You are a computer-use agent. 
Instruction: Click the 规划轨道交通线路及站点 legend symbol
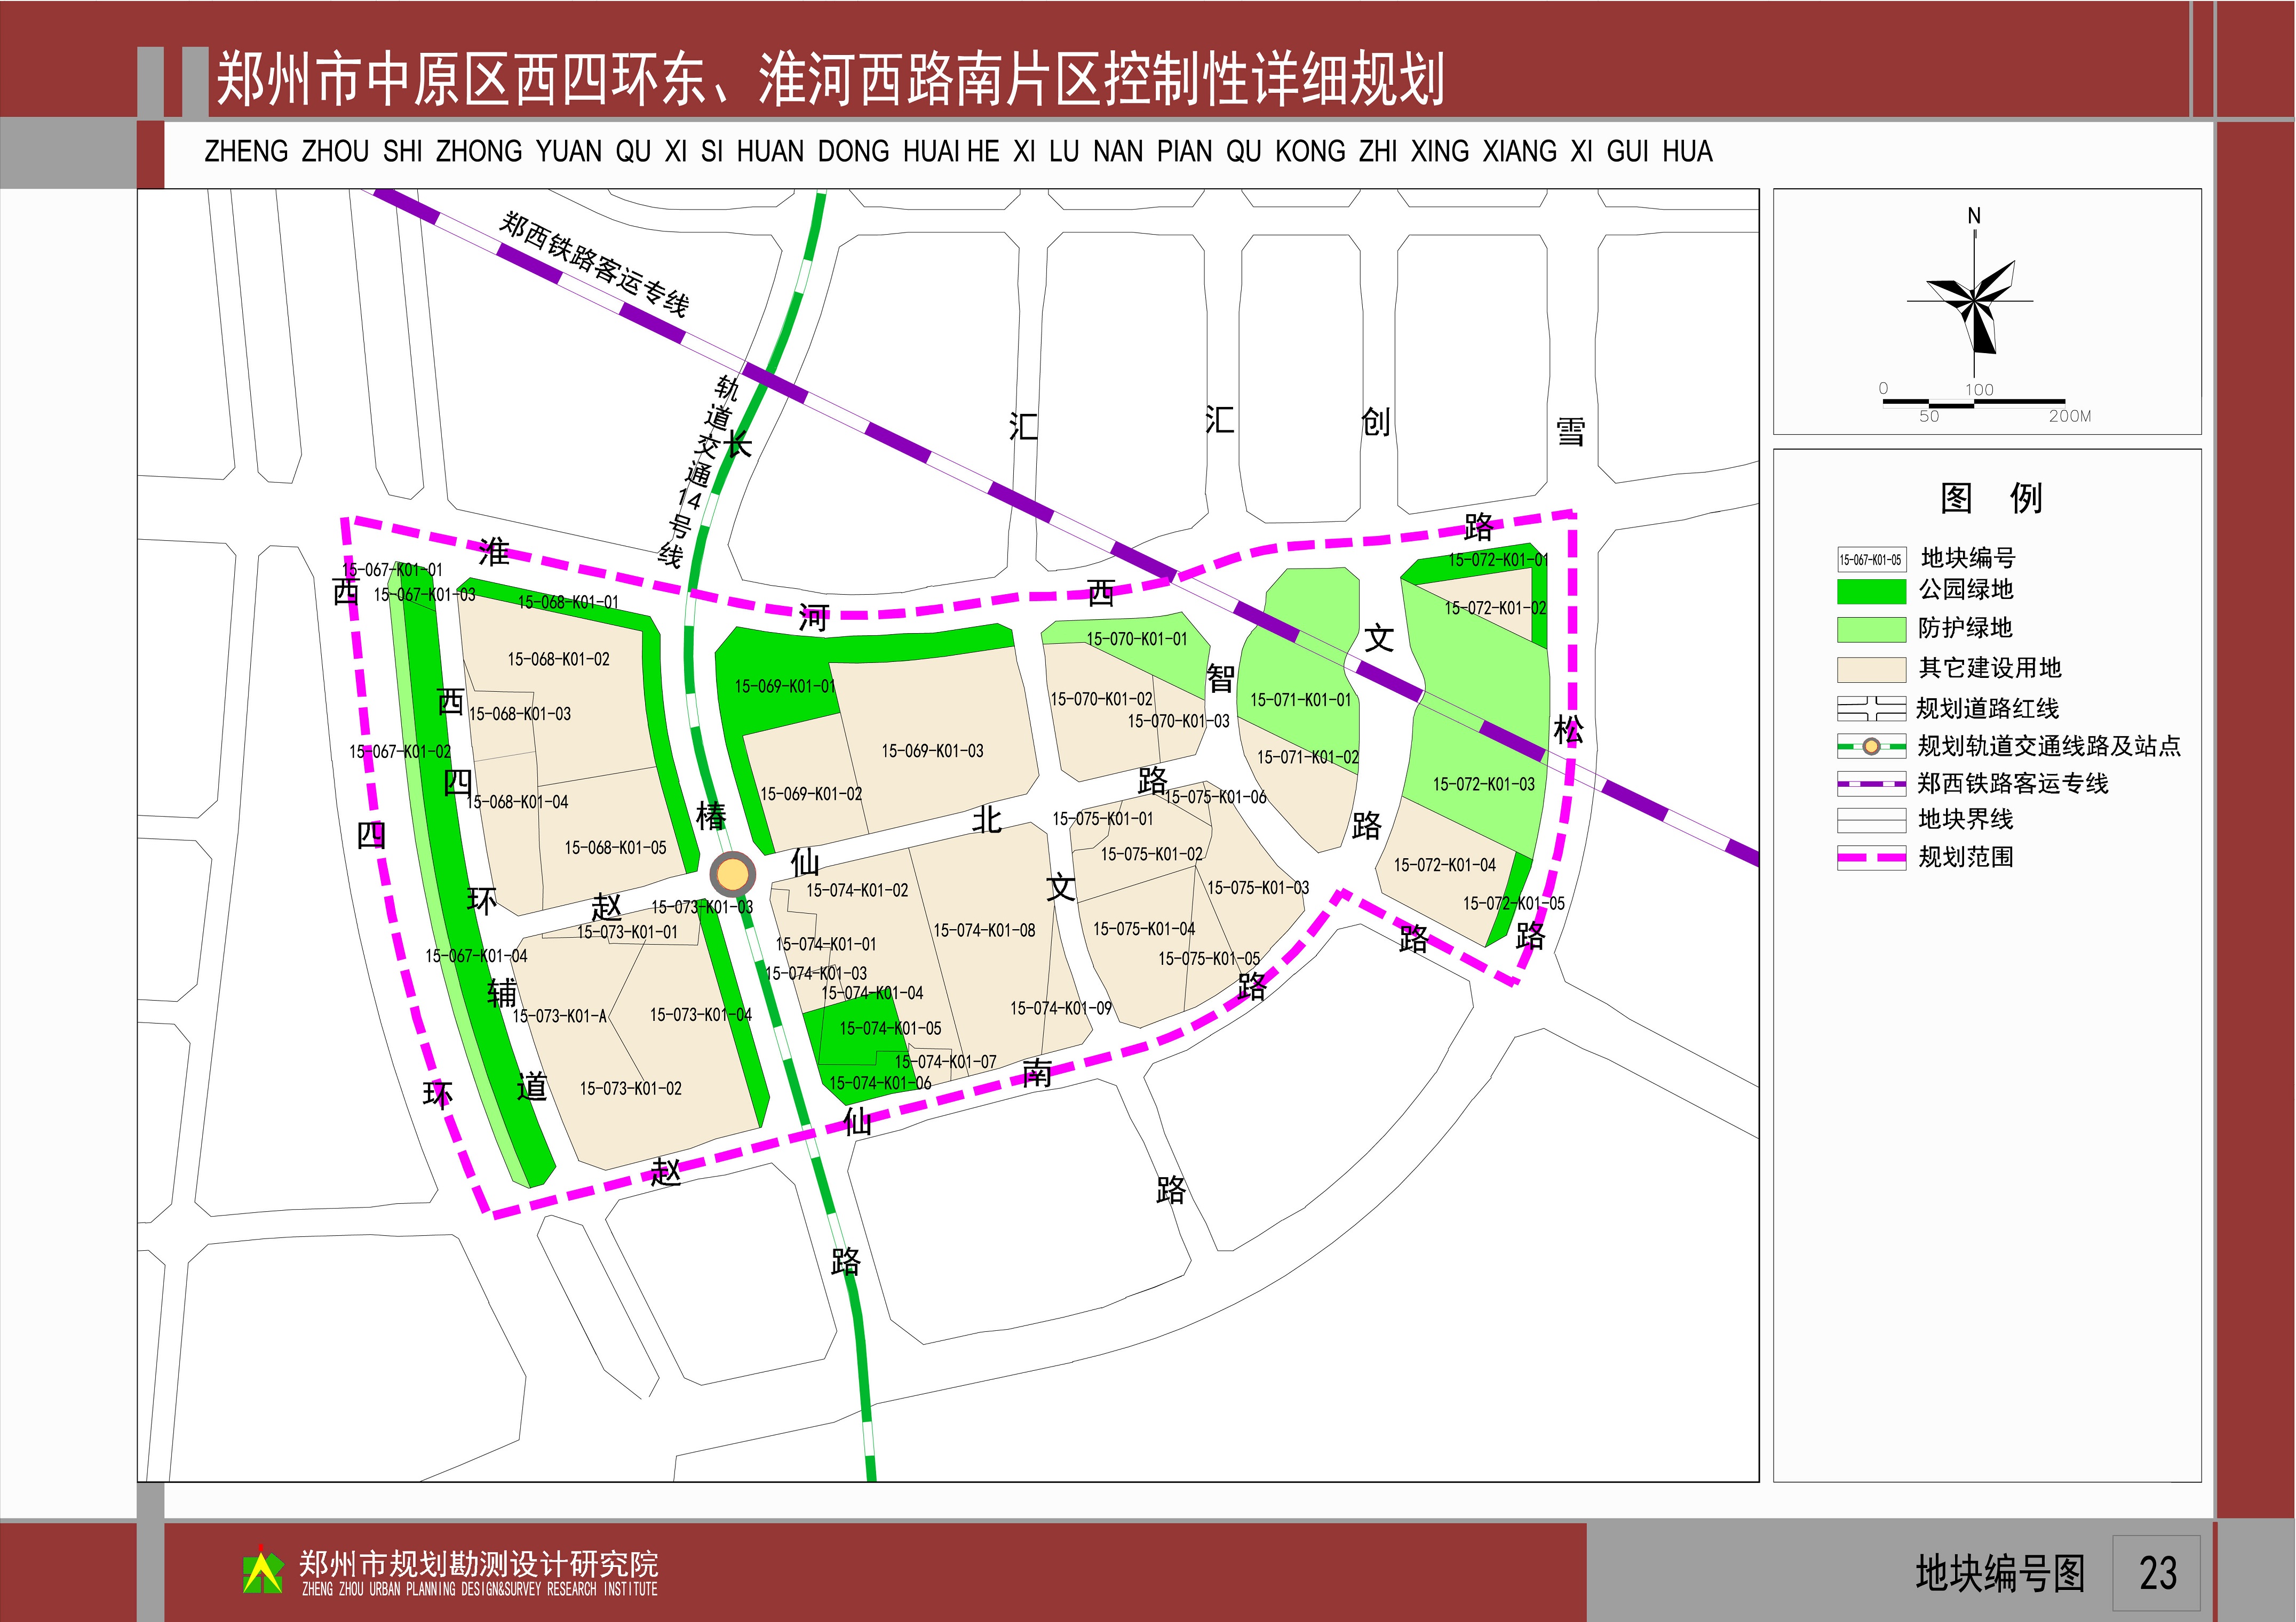(x=1871, y=746)
